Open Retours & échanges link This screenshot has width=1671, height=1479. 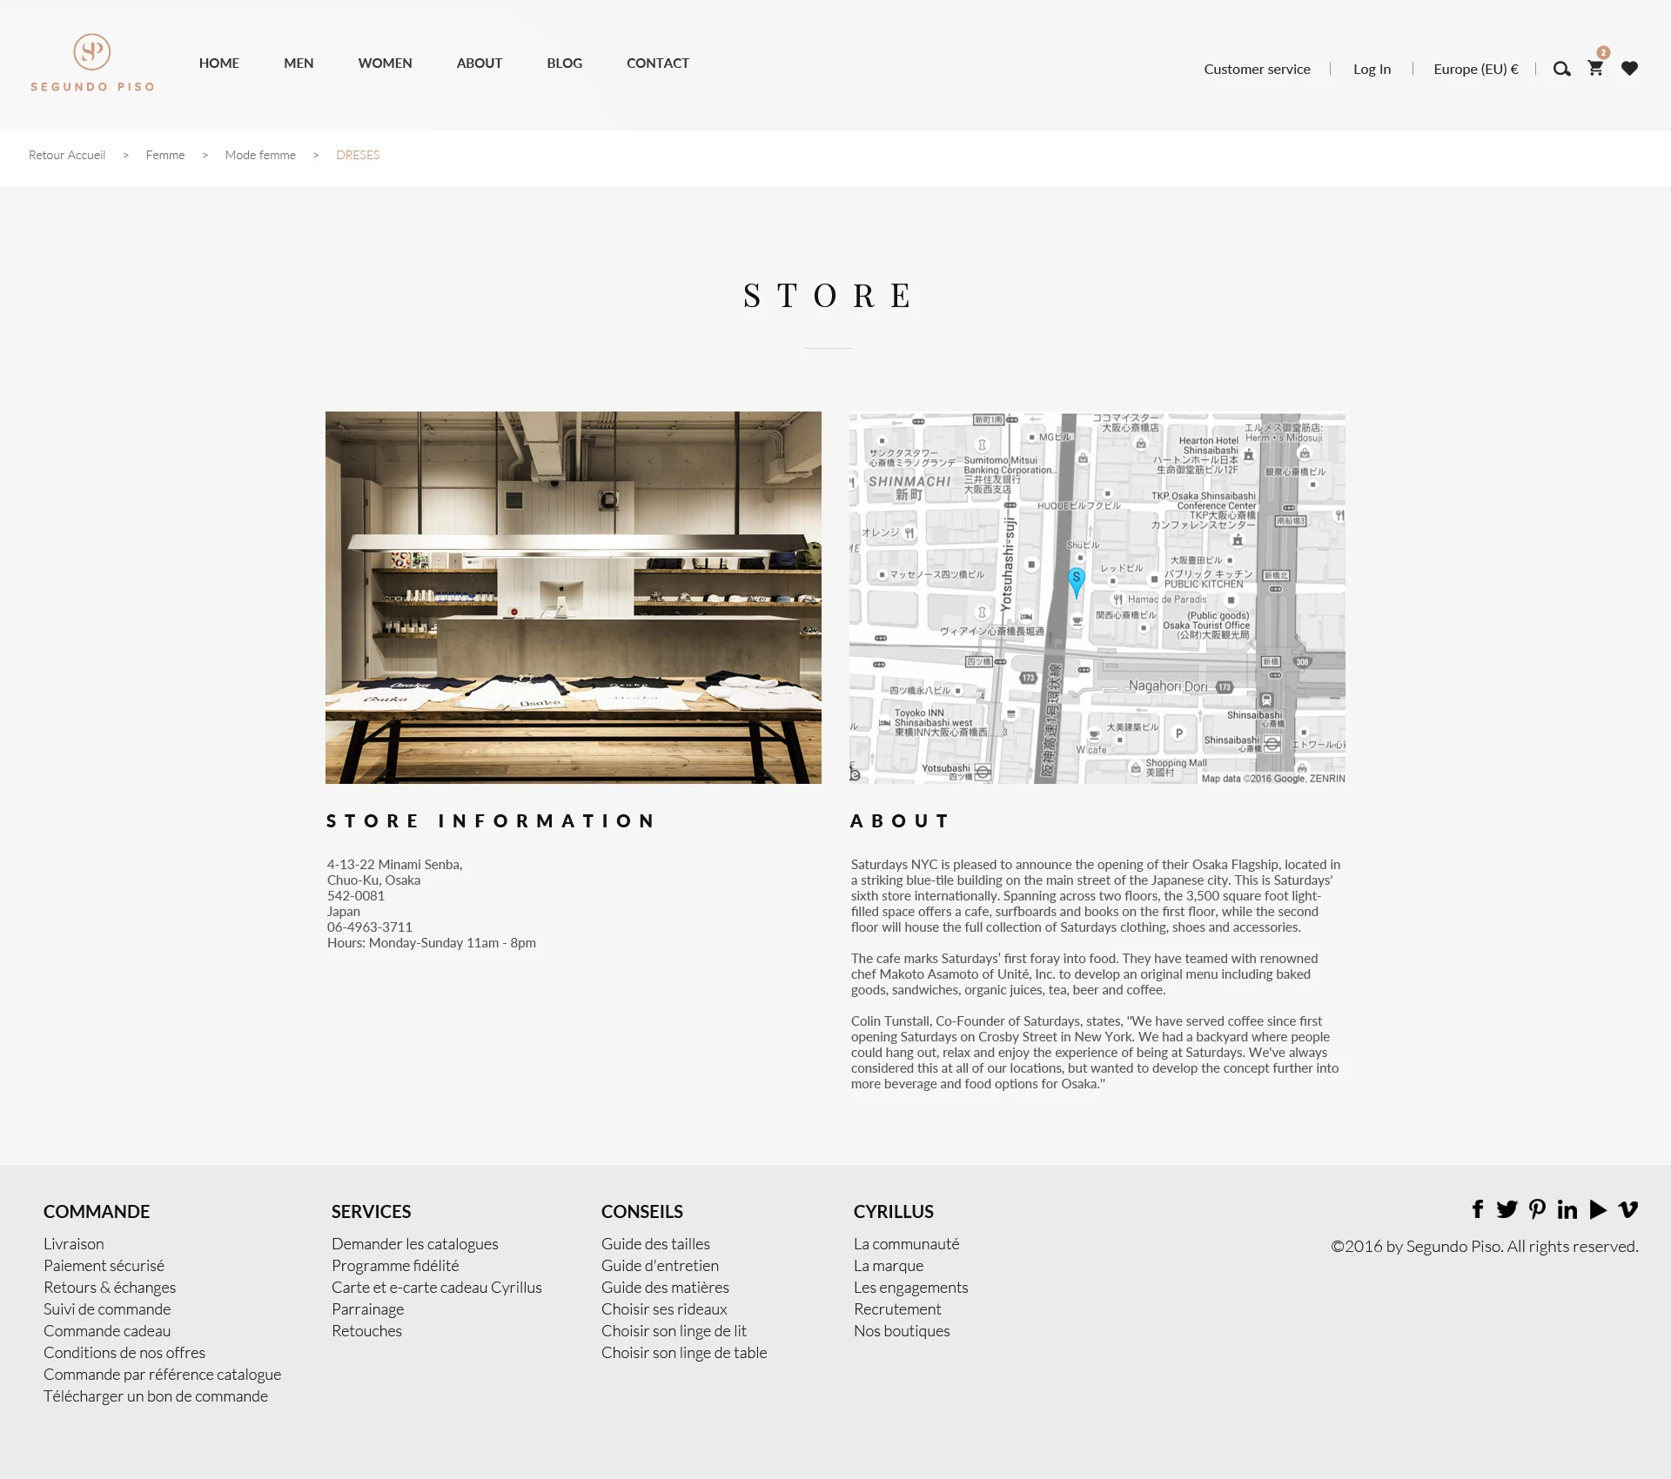(x=110, y=1288)
